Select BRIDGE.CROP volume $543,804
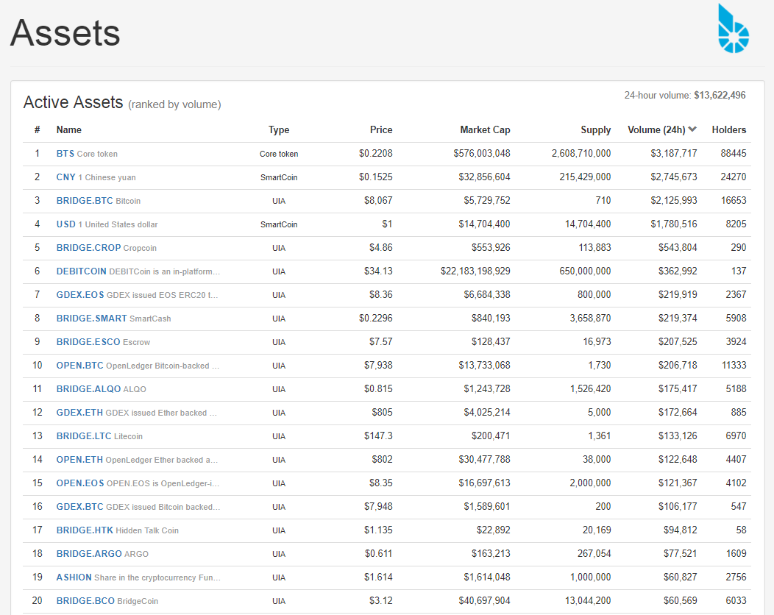The width and height of the screenshot is (774, 615). [678, 247]
